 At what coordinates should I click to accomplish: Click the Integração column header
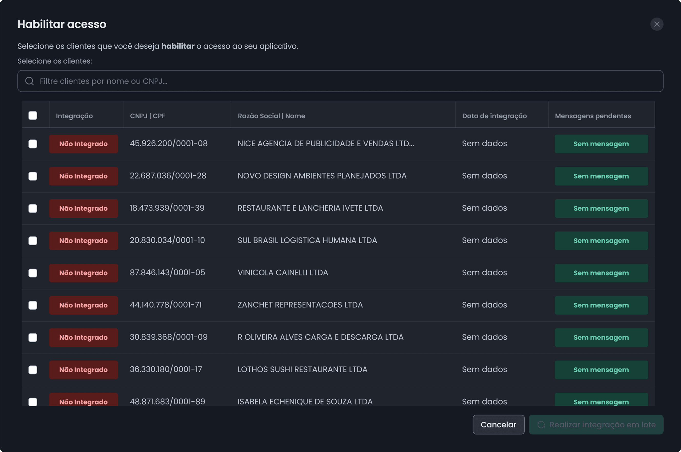click(x=74, y=116)
